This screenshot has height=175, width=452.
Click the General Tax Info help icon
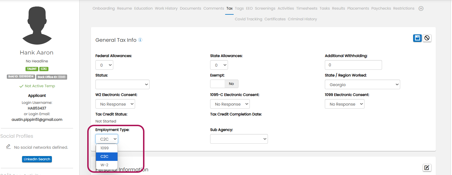tap(140, 40)
